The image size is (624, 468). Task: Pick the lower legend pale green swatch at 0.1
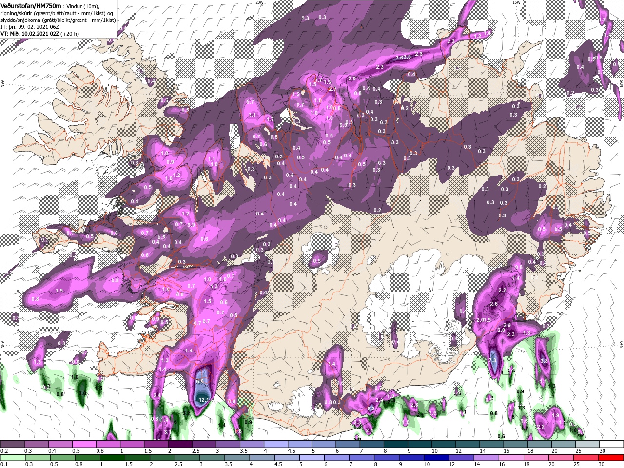(12, 457)
